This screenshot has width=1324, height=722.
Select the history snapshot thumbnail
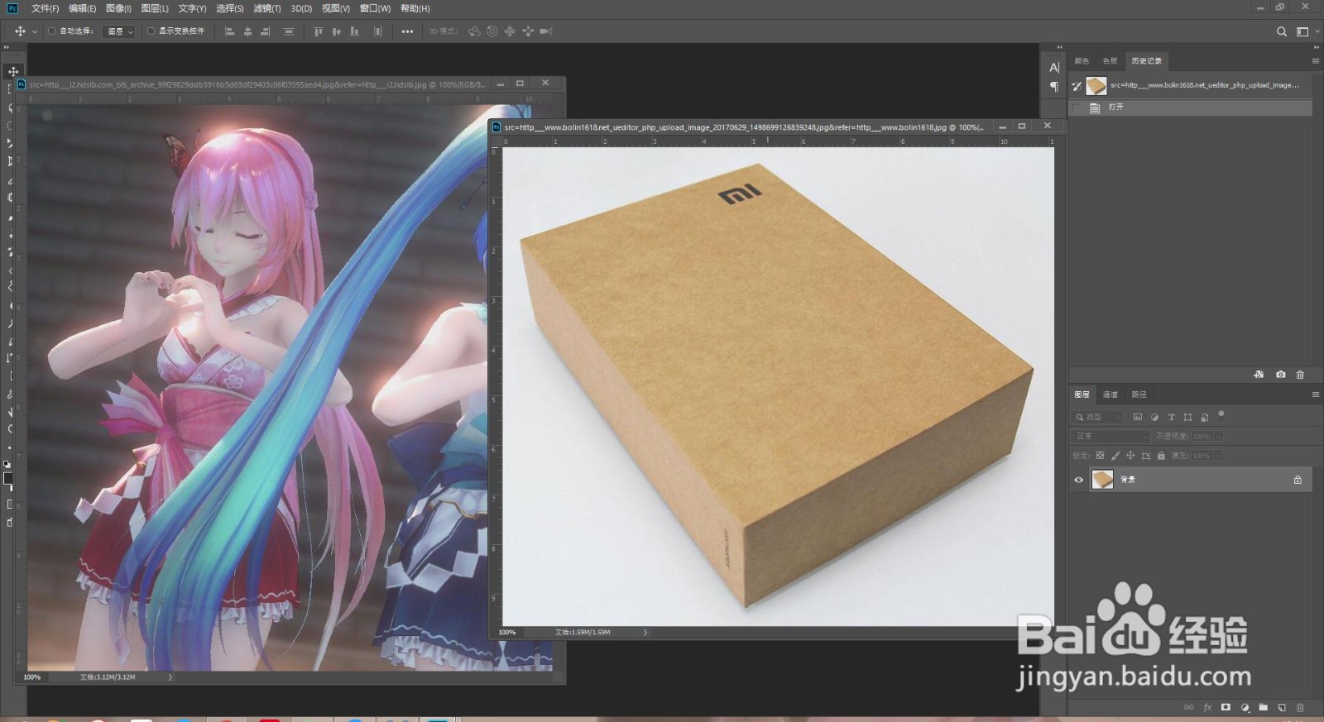coord(1096,86)
